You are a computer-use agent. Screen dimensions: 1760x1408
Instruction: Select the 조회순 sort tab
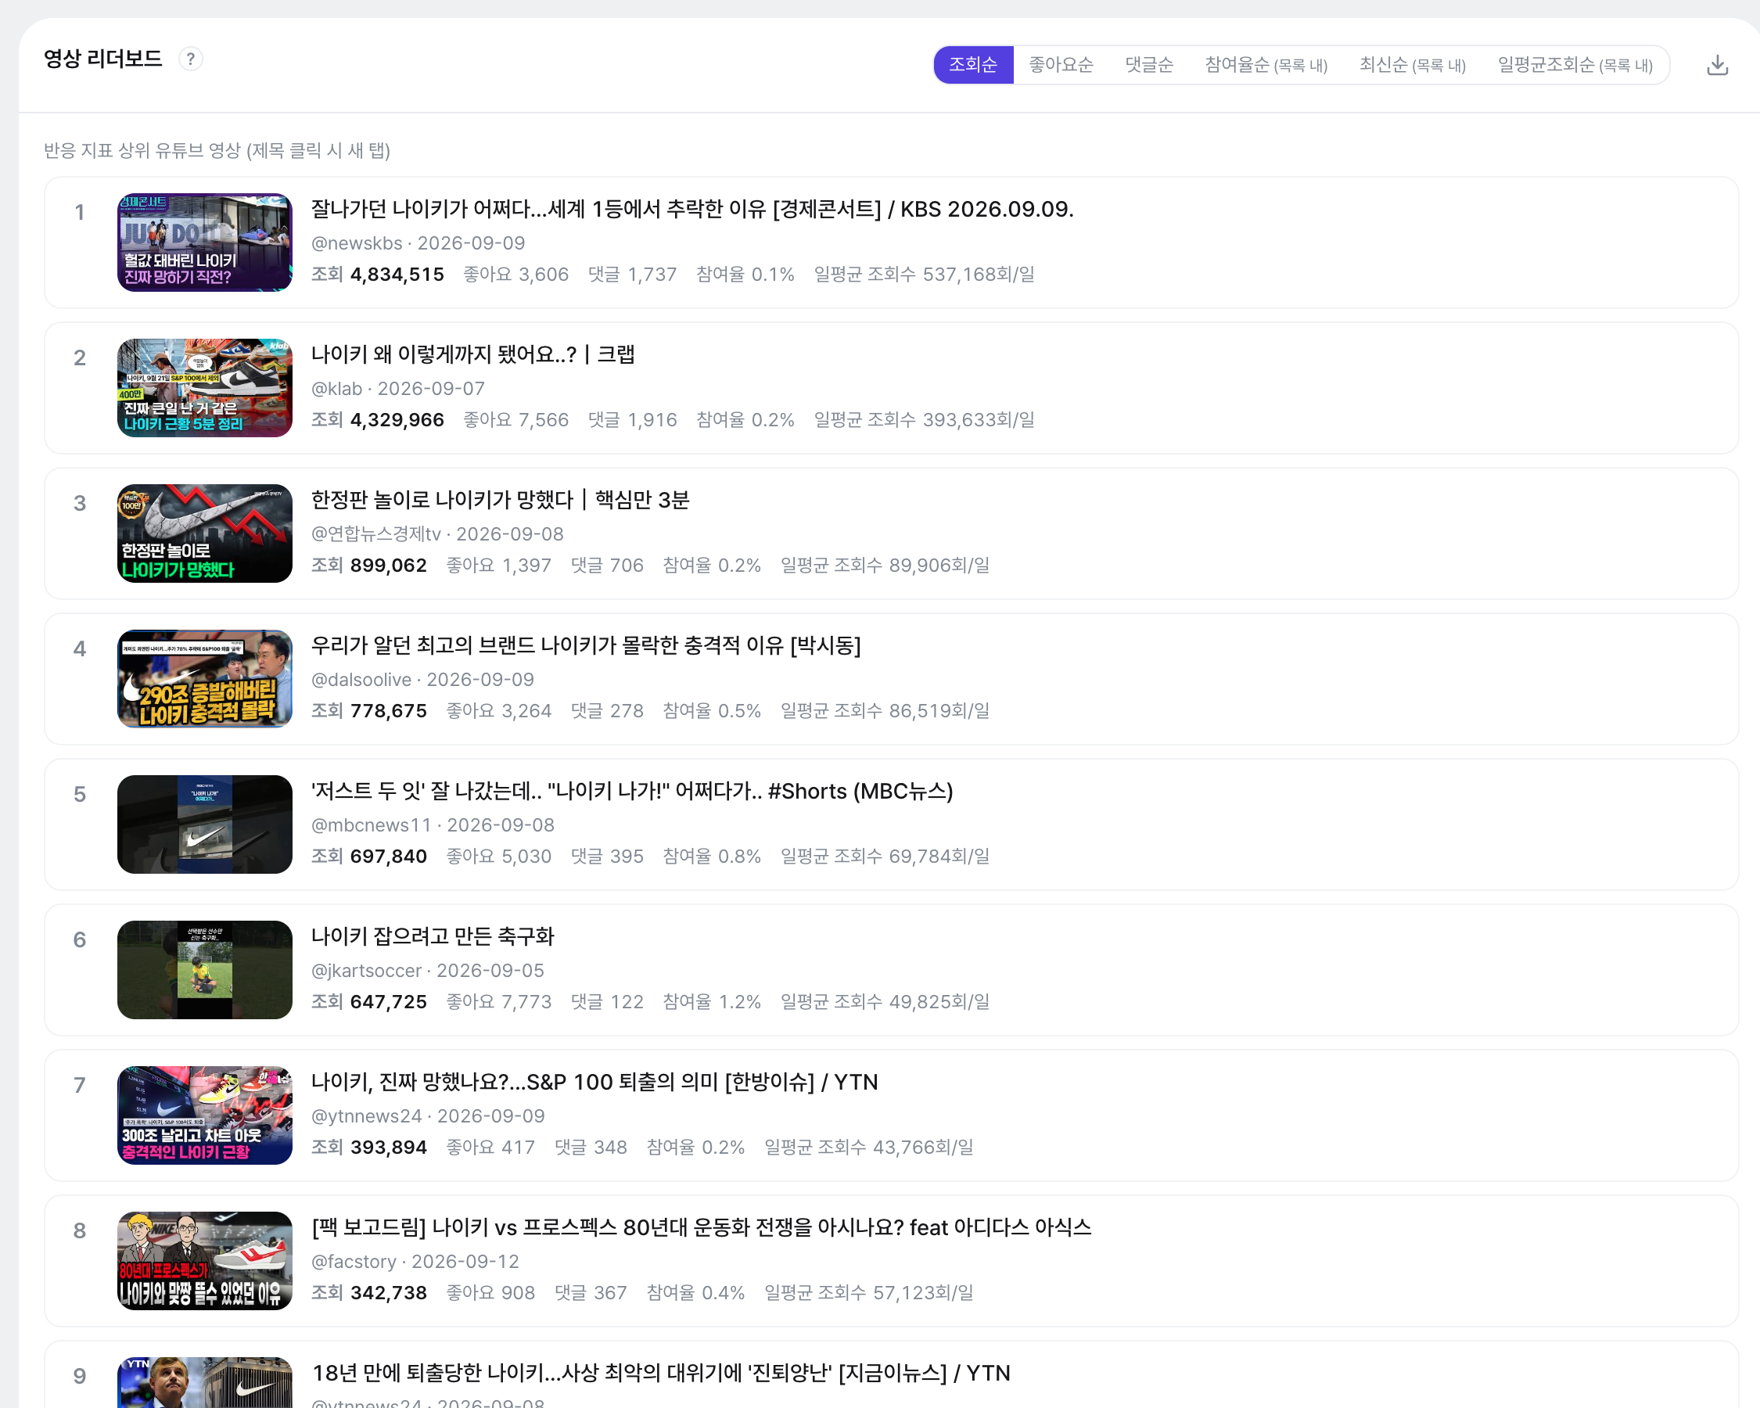(973, 64)
